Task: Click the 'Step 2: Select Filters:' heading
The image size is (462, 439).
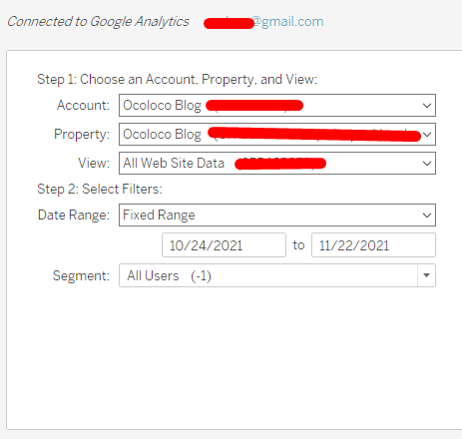Action: point(100,189)
